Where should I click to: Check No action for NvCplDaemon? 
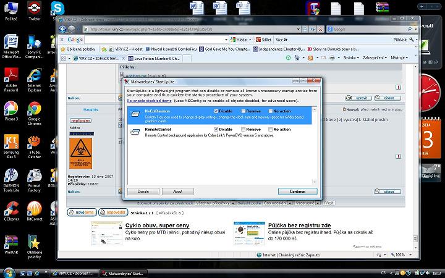click(269, 111)
